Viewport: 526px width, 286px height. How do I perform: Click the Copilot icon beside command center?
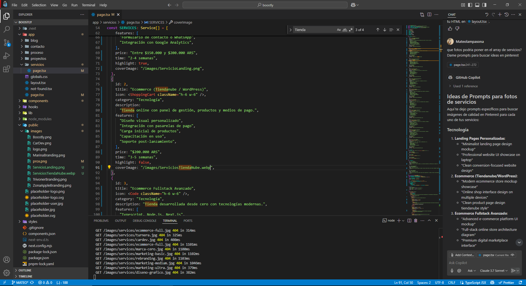pyautogui.click(x=353, y=5)
